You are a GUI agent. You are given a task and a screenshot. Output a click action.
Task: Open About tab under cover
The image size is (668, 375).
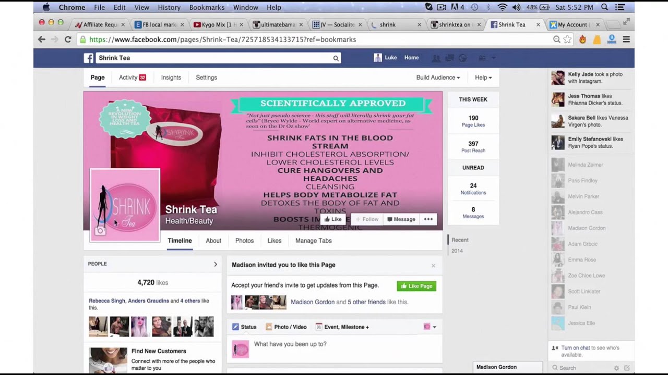tap(213, 241)
